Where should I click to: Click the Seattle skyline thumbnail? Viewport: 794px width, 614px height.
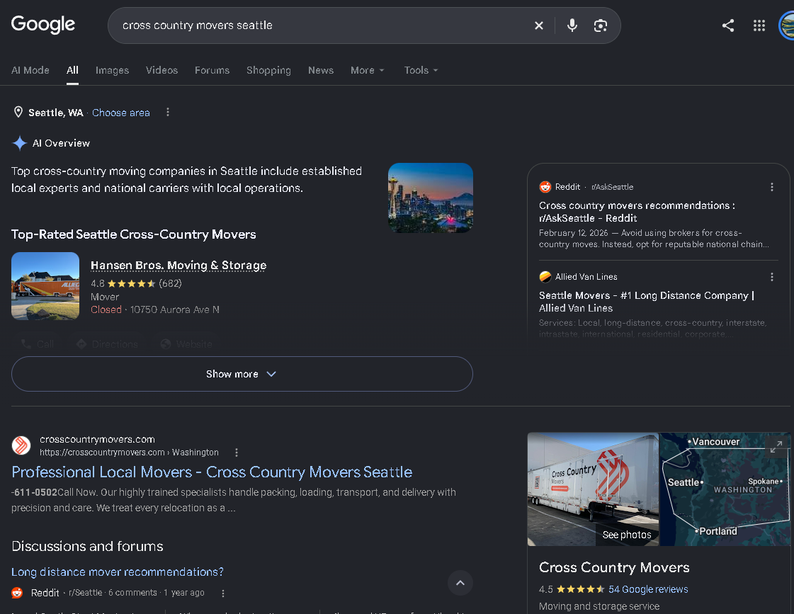[x=431, y=198]
